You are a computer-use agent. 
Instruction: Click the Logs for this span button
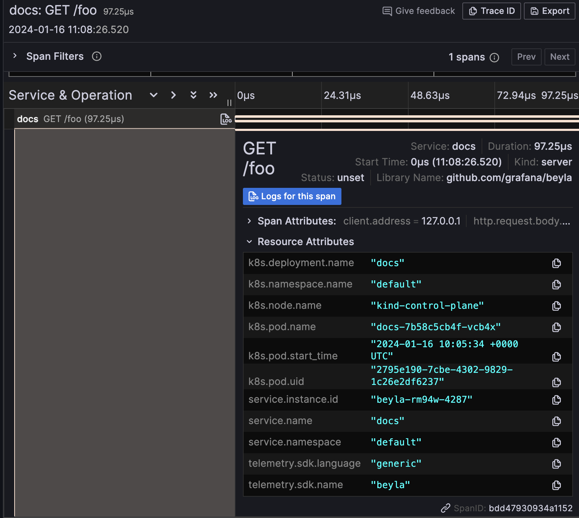pyautogui.click(x=292, y=196)
